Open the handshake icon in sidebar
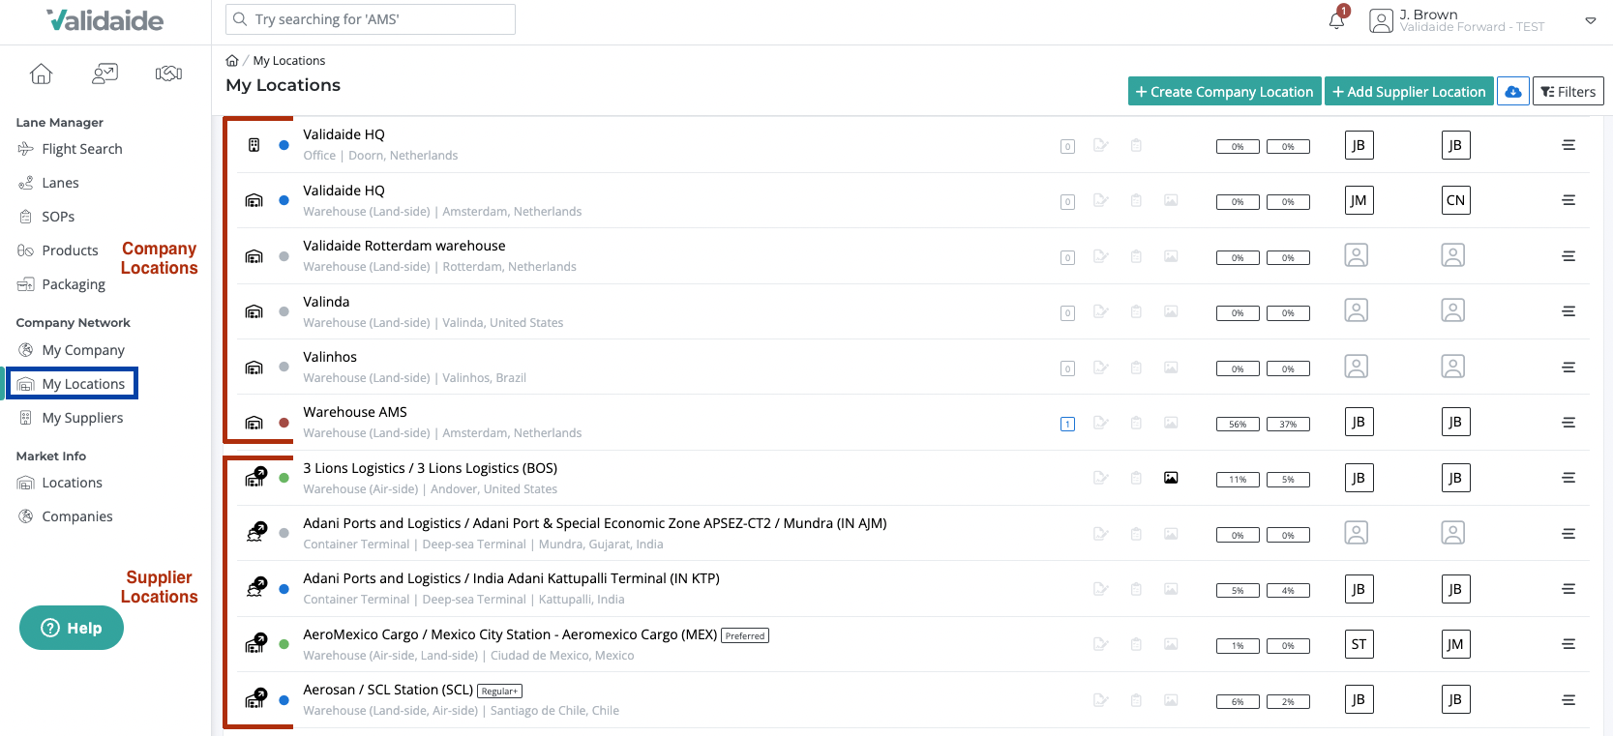The width and height of the screenshot is (1613, 736). point(168,74)
